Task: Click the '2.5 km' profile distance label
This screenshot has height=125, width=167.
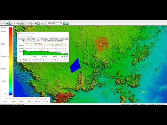Action: (34, 57)
